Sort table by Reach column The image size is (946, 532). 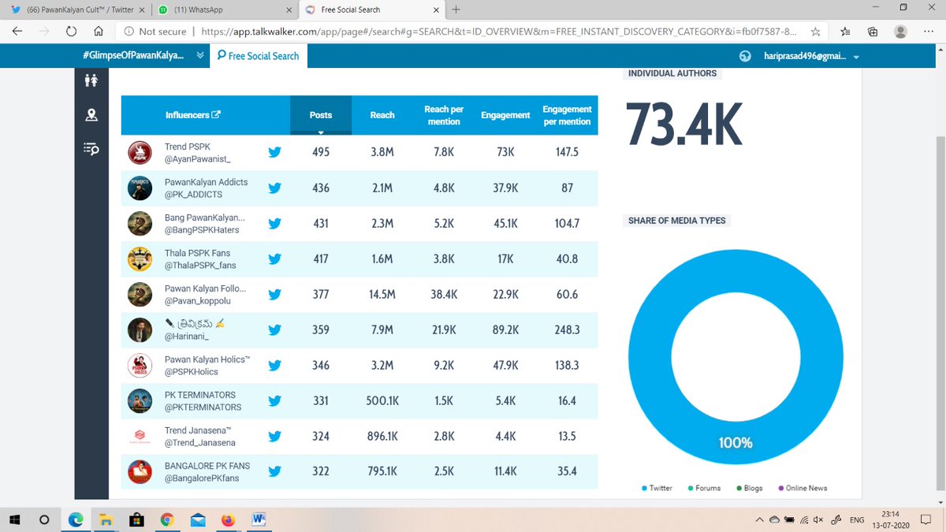(x=382, y=115)
